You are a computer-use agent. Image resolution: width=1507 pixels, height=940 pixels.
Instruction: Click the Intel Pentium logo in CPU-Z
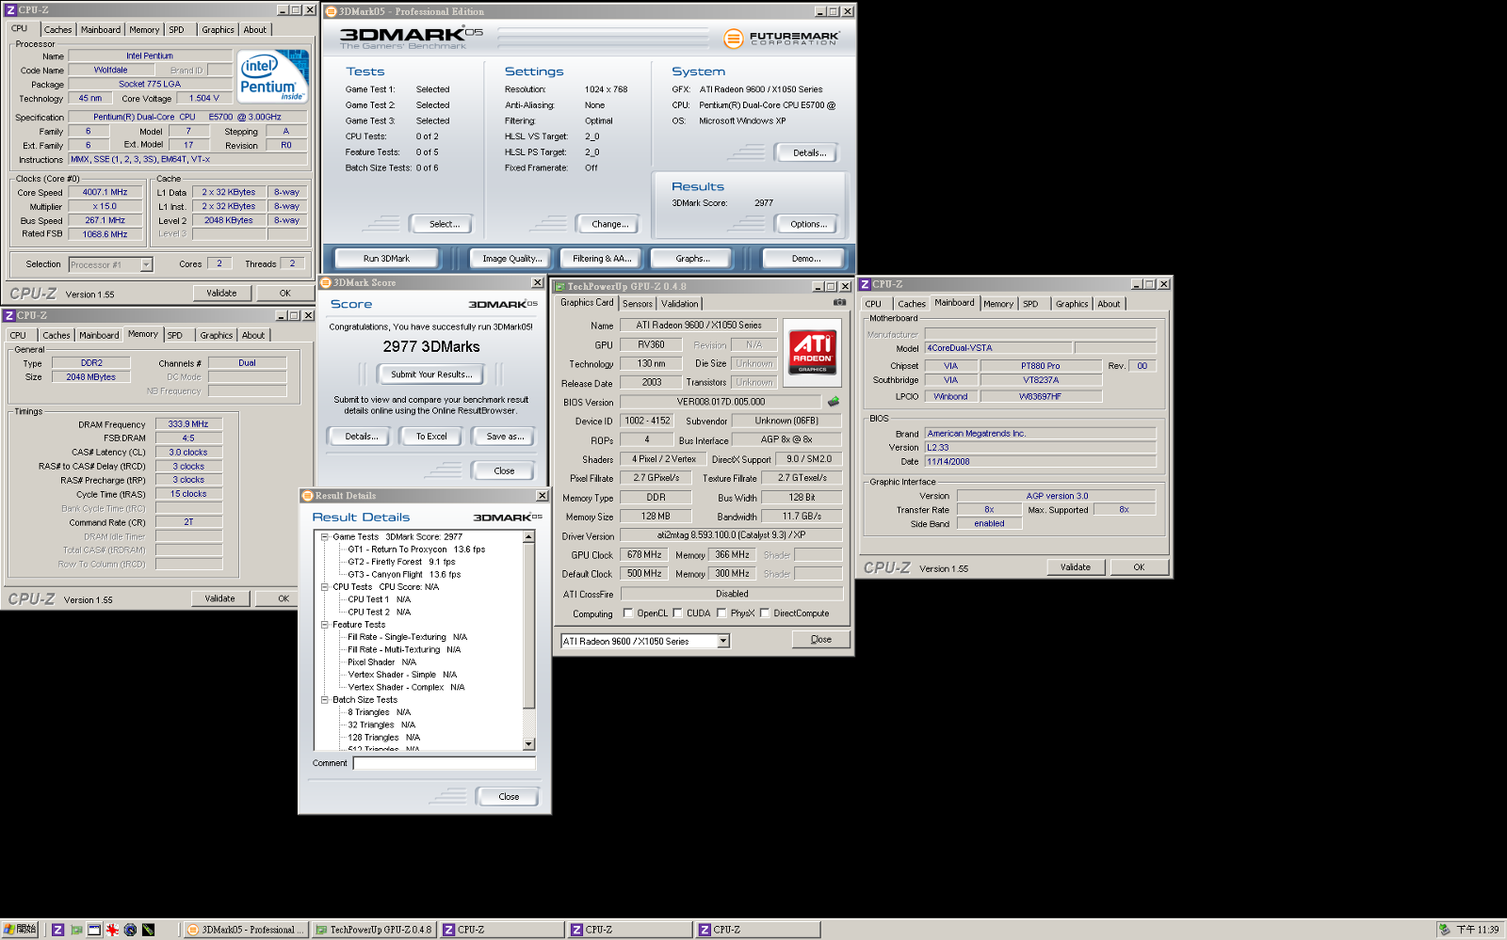pos(271,76)
